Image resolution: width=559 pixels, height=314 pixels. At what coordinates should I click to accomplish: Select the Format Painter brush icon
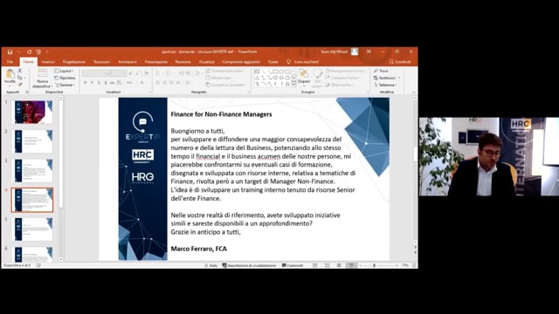click(x=20, y=85)
